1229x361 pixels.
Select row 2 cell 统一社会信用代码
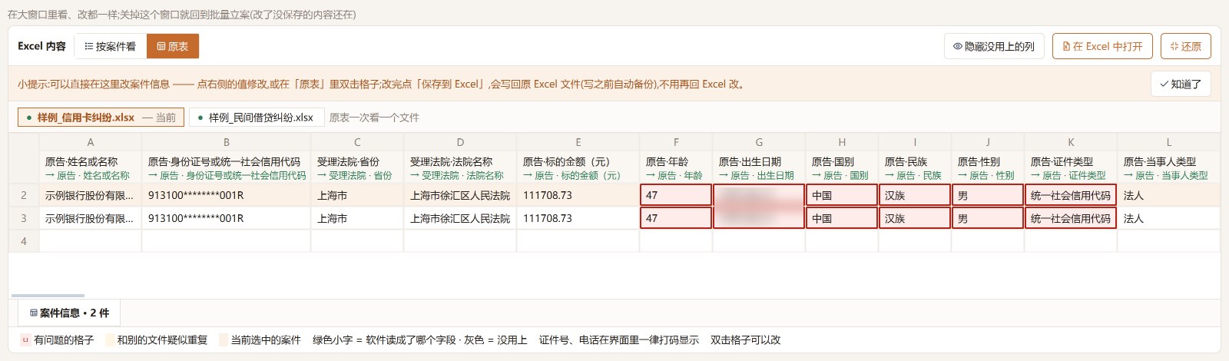tap(1071, 195)
